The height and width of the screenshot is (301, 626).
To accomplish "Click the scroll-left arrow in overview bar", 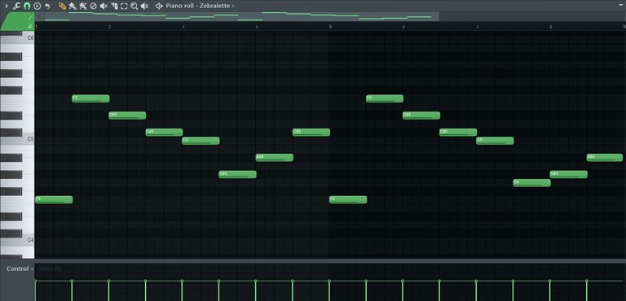I will [39, 16].
